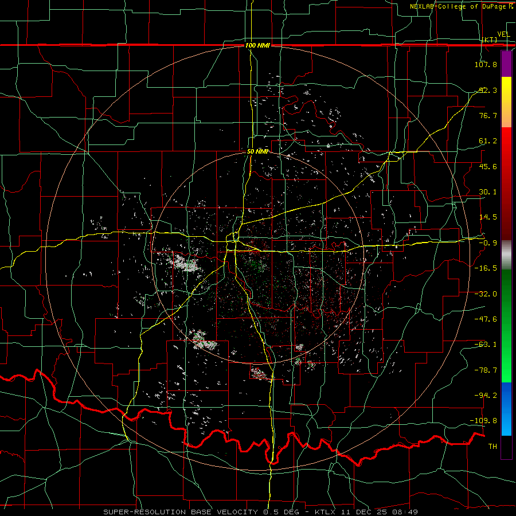
Task: Click the VEL legend title
Action: (x=503, y=34)
